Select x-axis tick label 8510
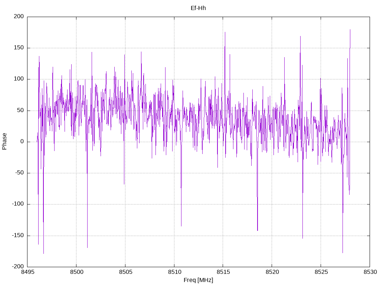 174,272
